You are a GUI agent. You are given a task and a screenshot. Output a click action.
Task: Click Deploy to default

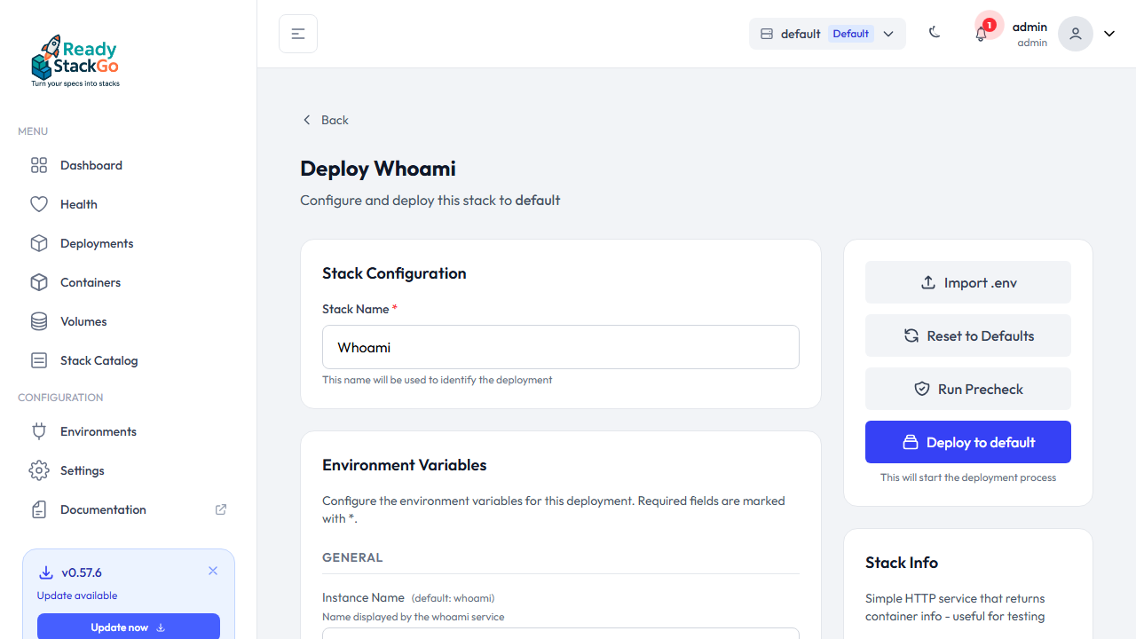pos(967,442)
